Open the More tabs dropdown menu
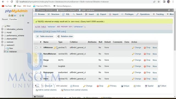 170,14
